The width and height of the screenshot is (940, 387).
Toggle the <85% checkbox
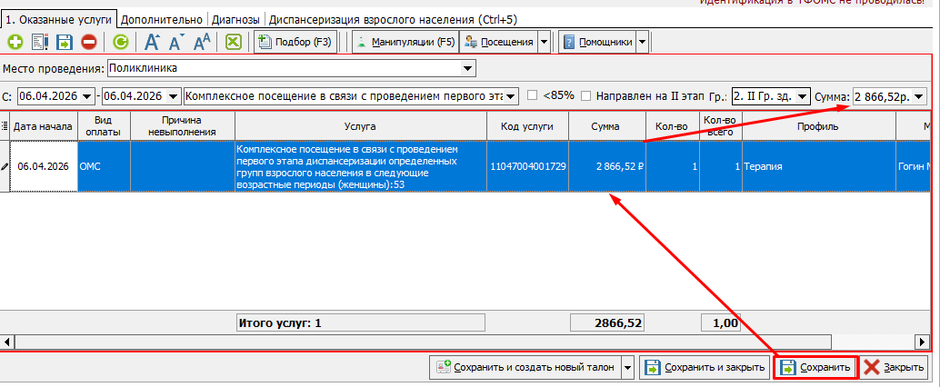(x=533, y=95)
